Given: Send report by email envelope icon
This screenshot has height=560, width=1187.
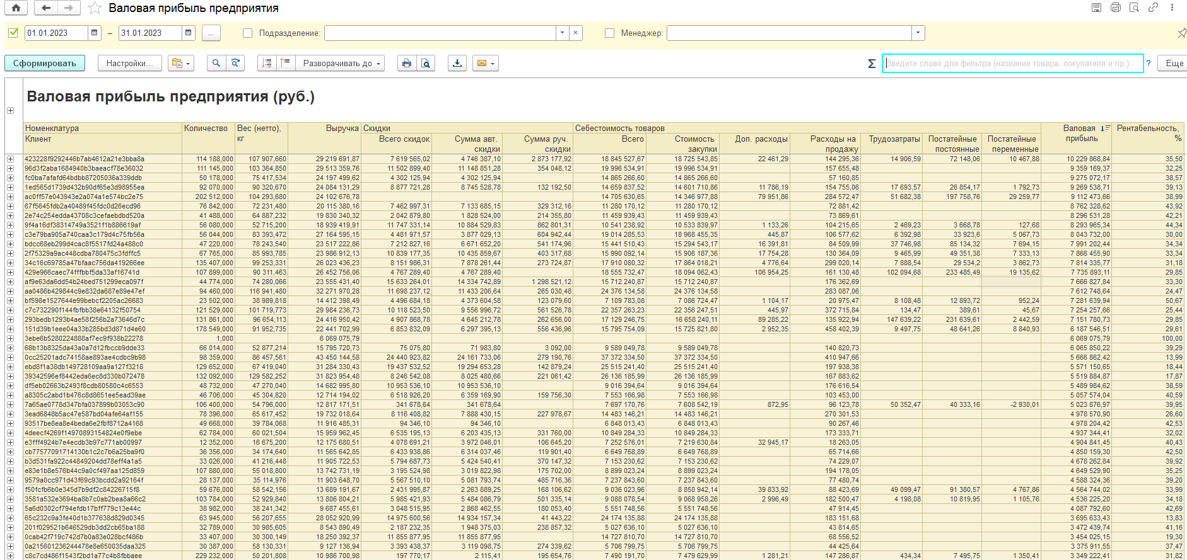Looking at the screenshot, I should pos(485,63).
